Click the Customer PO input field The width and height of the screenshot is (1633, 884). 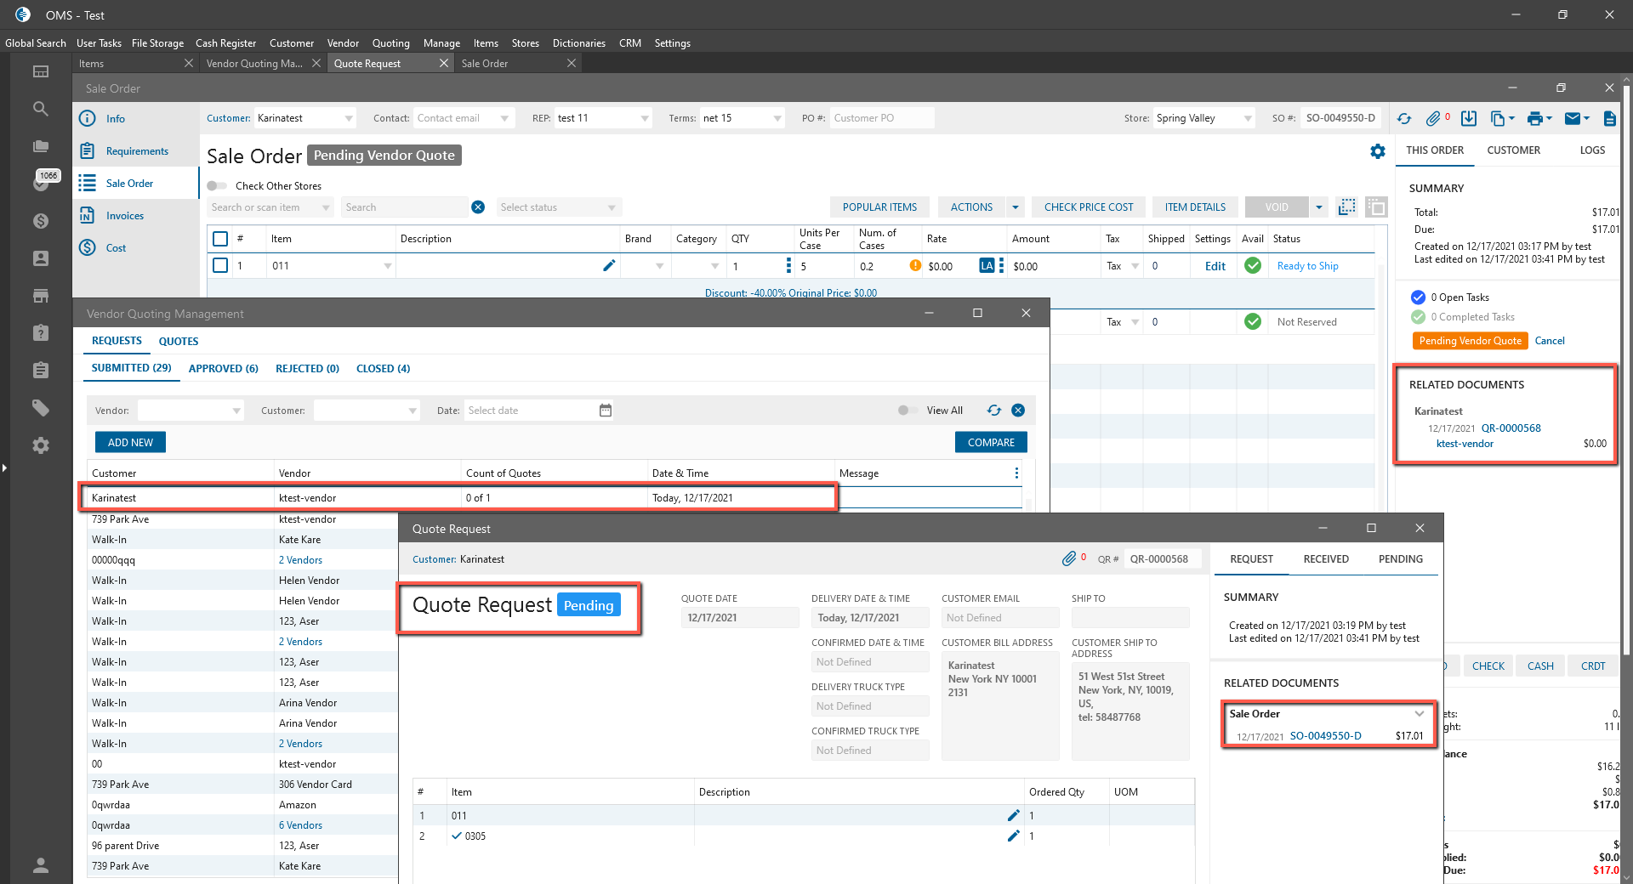(x=881, y=119)
